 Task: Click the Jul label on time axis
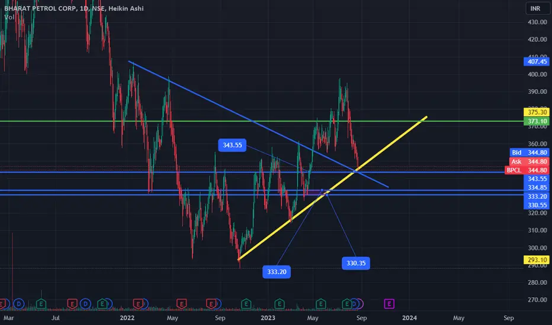point(55,318)
